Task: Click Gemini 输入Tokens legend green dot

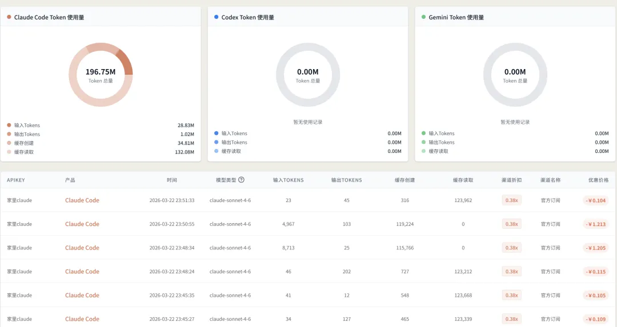Action: [x=423, y=133]
